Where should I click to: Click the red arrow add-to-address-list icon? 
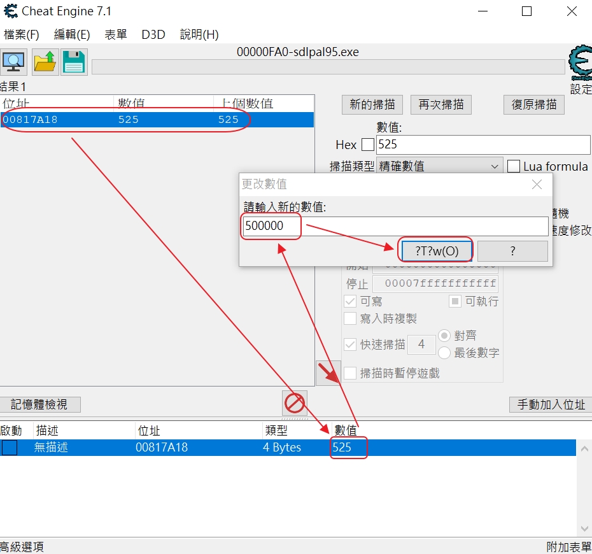pos(328,373)
